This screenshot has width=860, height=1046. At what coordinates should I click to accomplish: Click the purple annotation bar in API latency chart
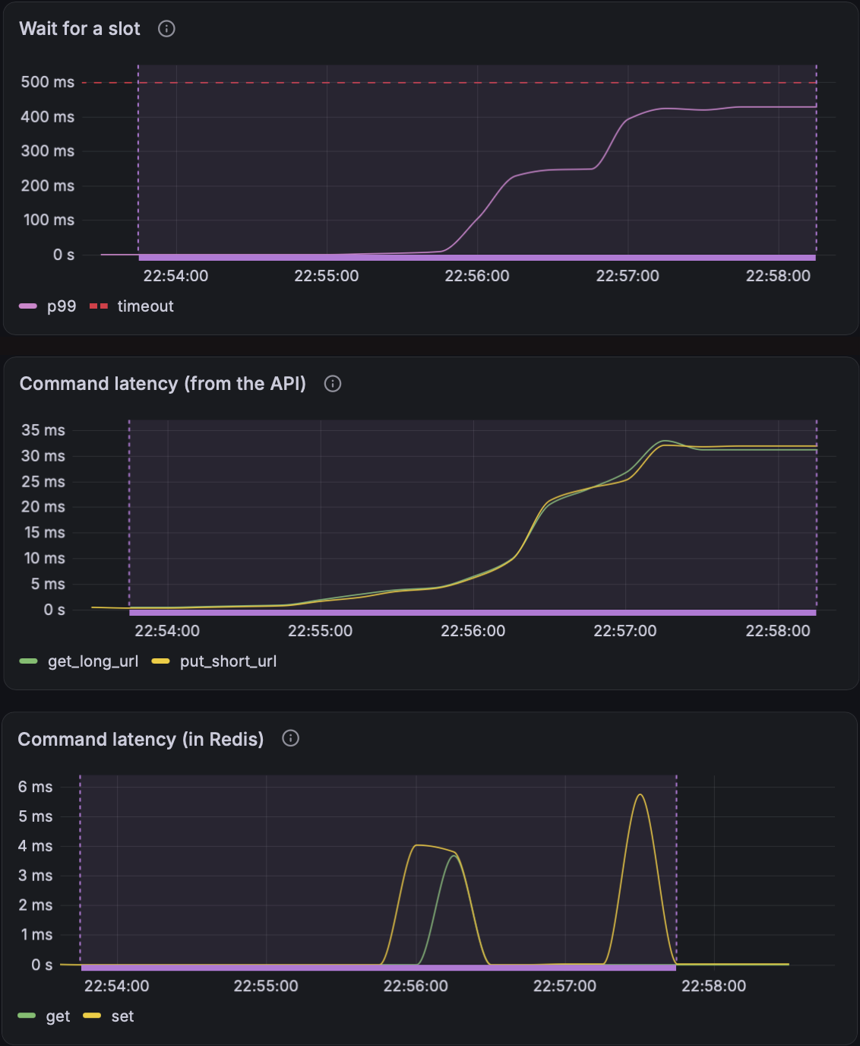pyautogui.click(x=473, y=613)
